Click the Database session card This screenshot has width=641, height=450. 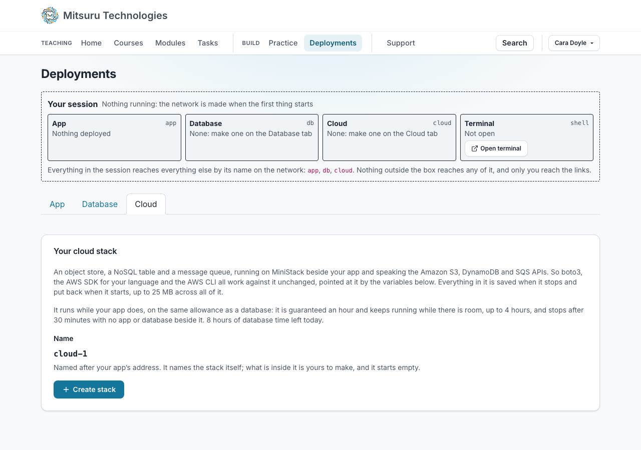click(252, 137)
